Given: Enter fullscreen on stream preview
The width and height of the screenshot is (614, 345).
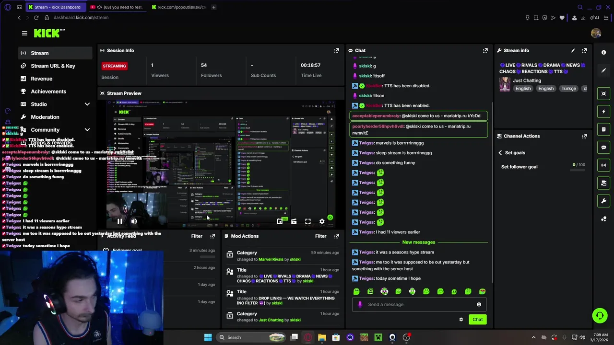Looking at the screenshot, I should 308,221.
